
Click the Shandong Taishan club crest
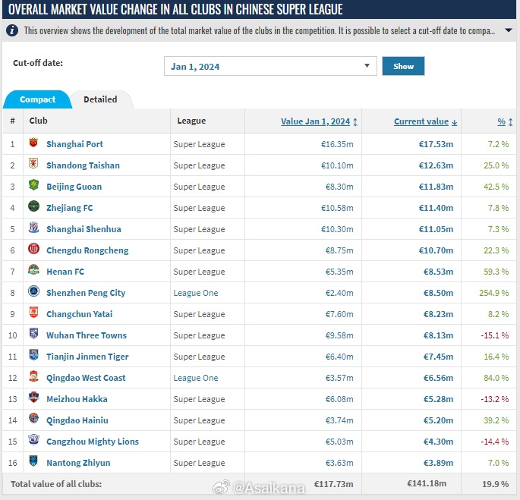(x=33, y=164)
